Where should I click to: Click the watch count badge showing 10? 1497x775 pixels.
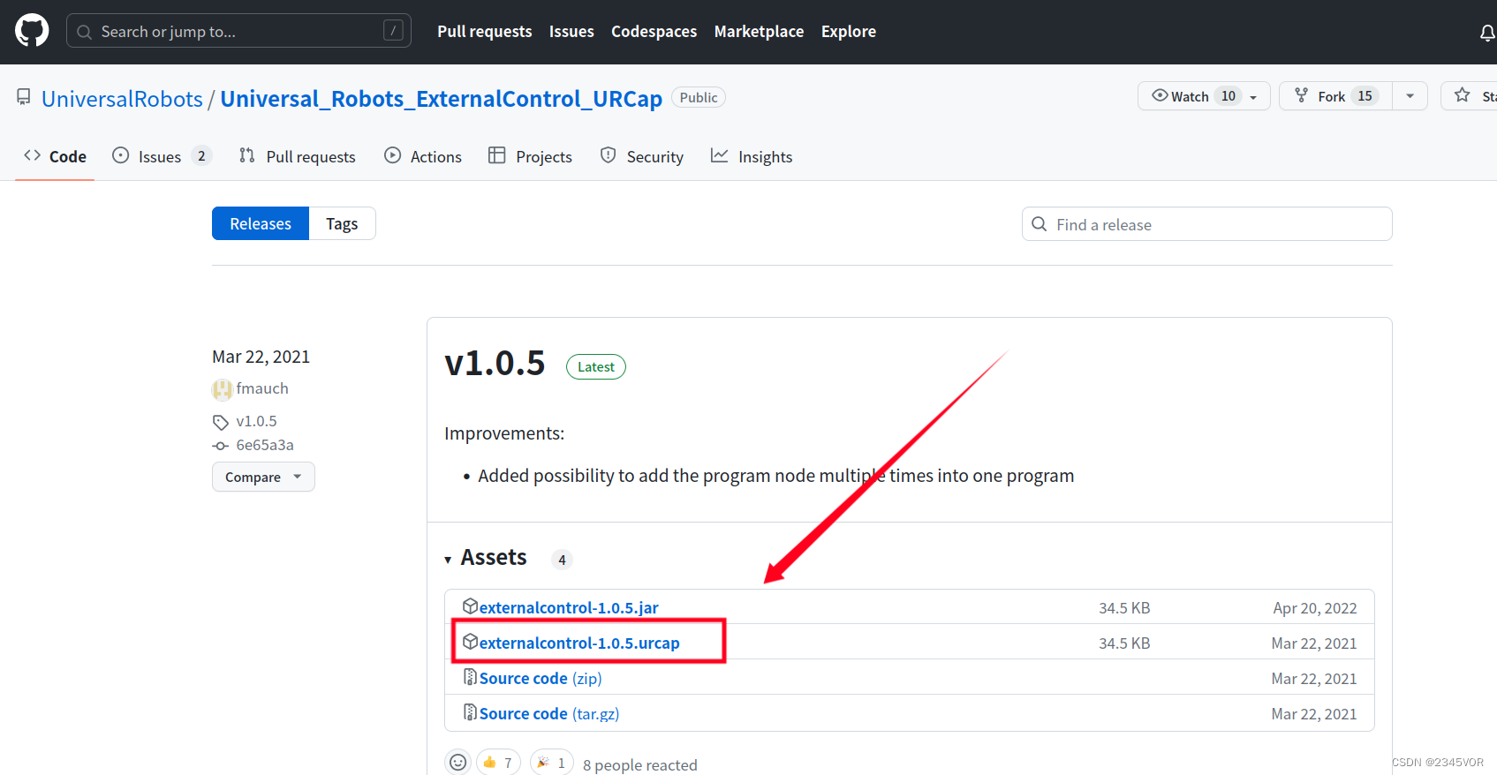click(x=1229, y=96)
